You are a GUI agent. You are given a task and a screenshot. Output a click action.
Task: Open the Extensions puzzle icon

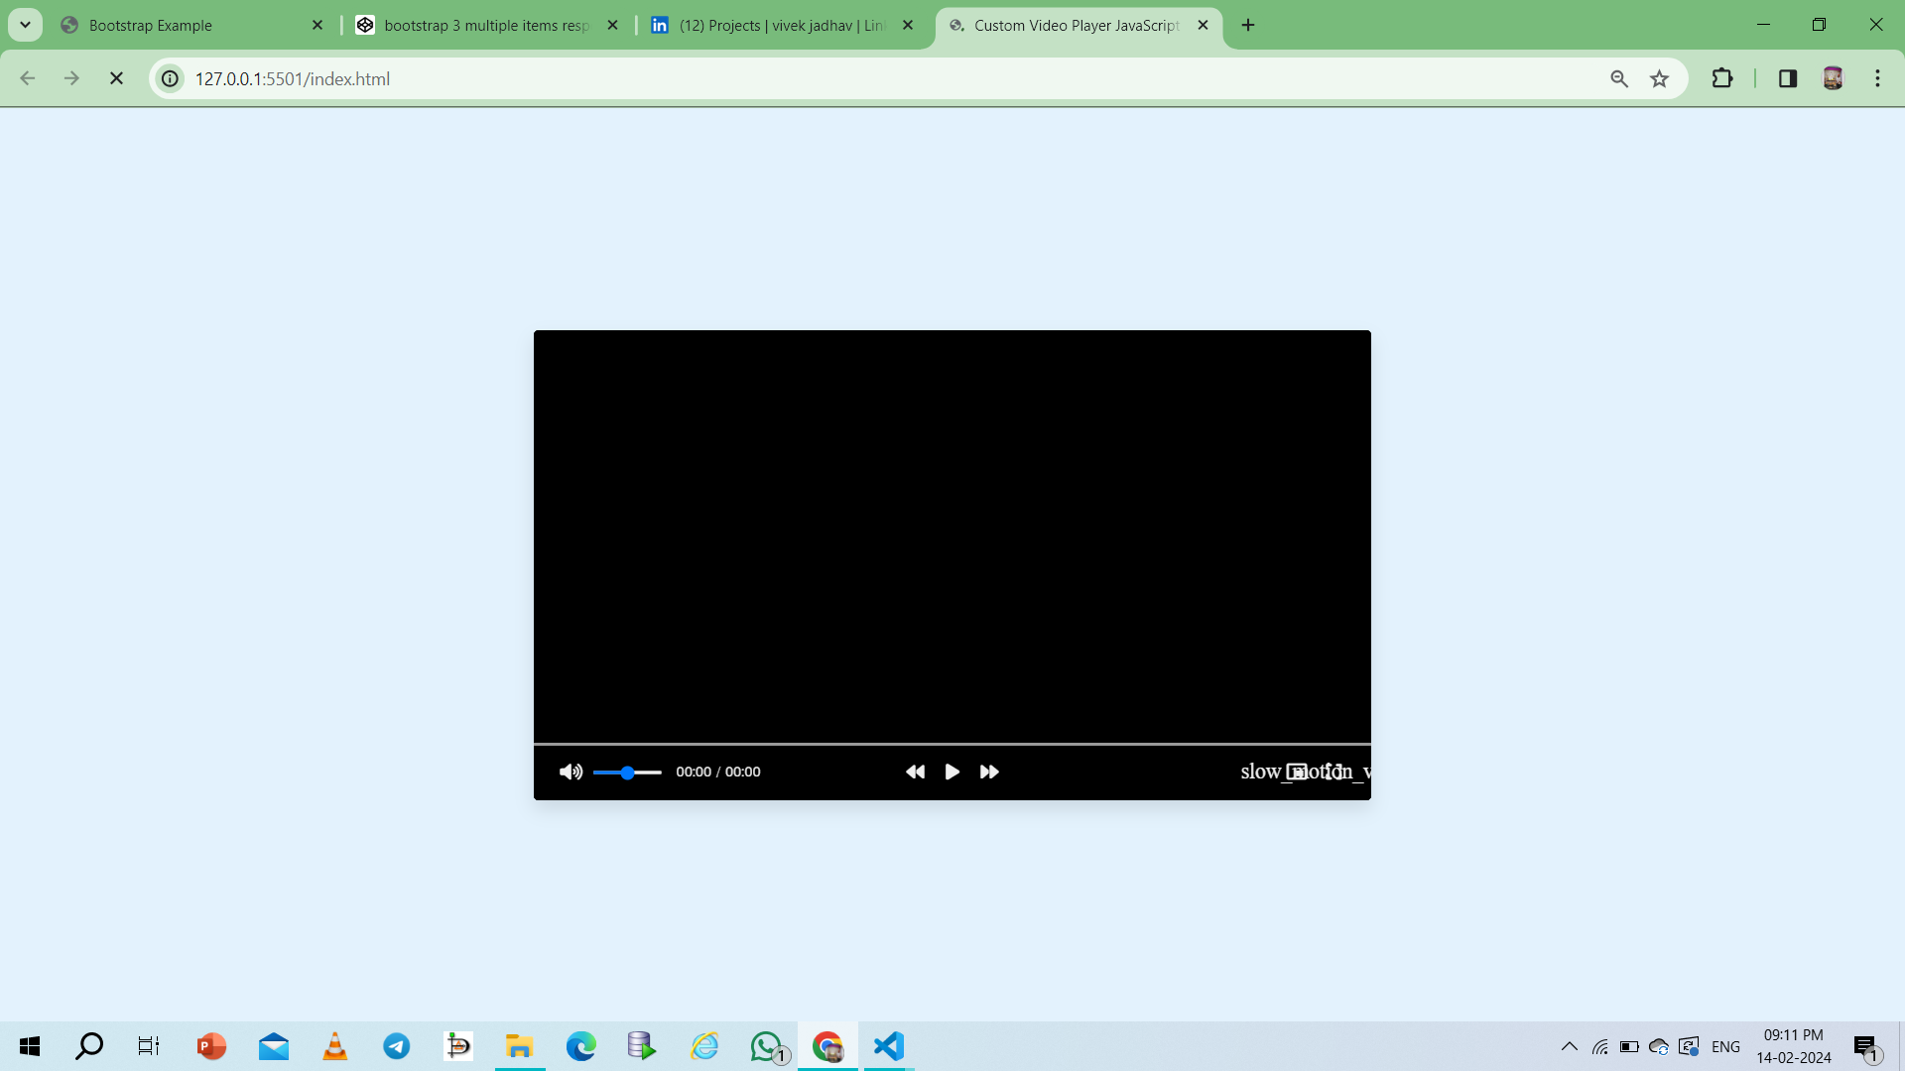tap(1722, 78)
